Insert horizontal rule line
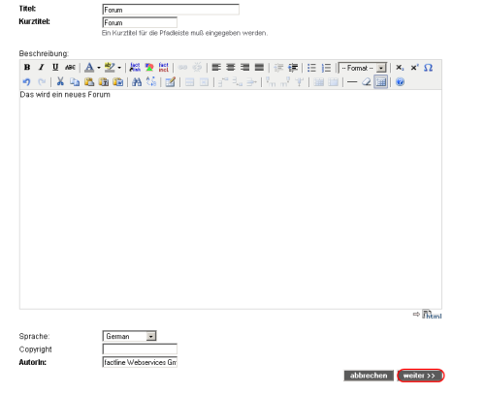The image size is (485, 394). 352,82
